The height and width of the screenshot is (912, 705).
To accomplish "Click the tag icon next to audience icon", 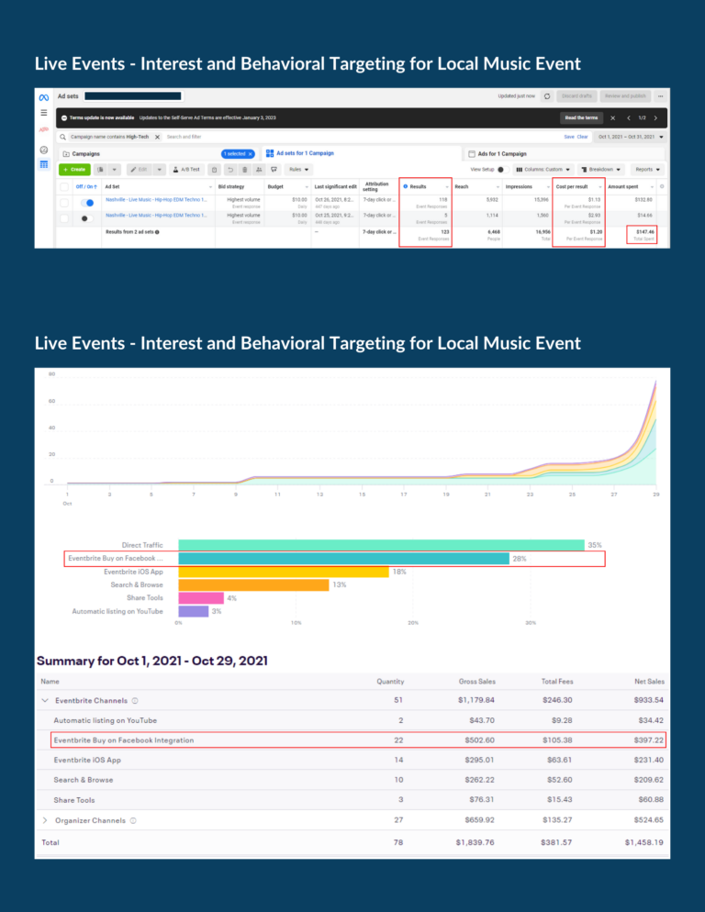I will coord(274,170).
